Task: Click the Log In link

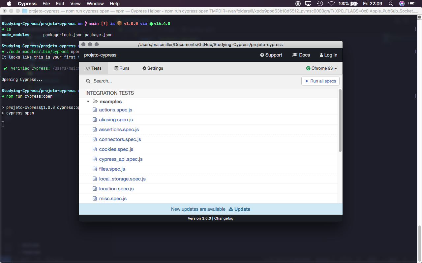Action: point(328,55)
